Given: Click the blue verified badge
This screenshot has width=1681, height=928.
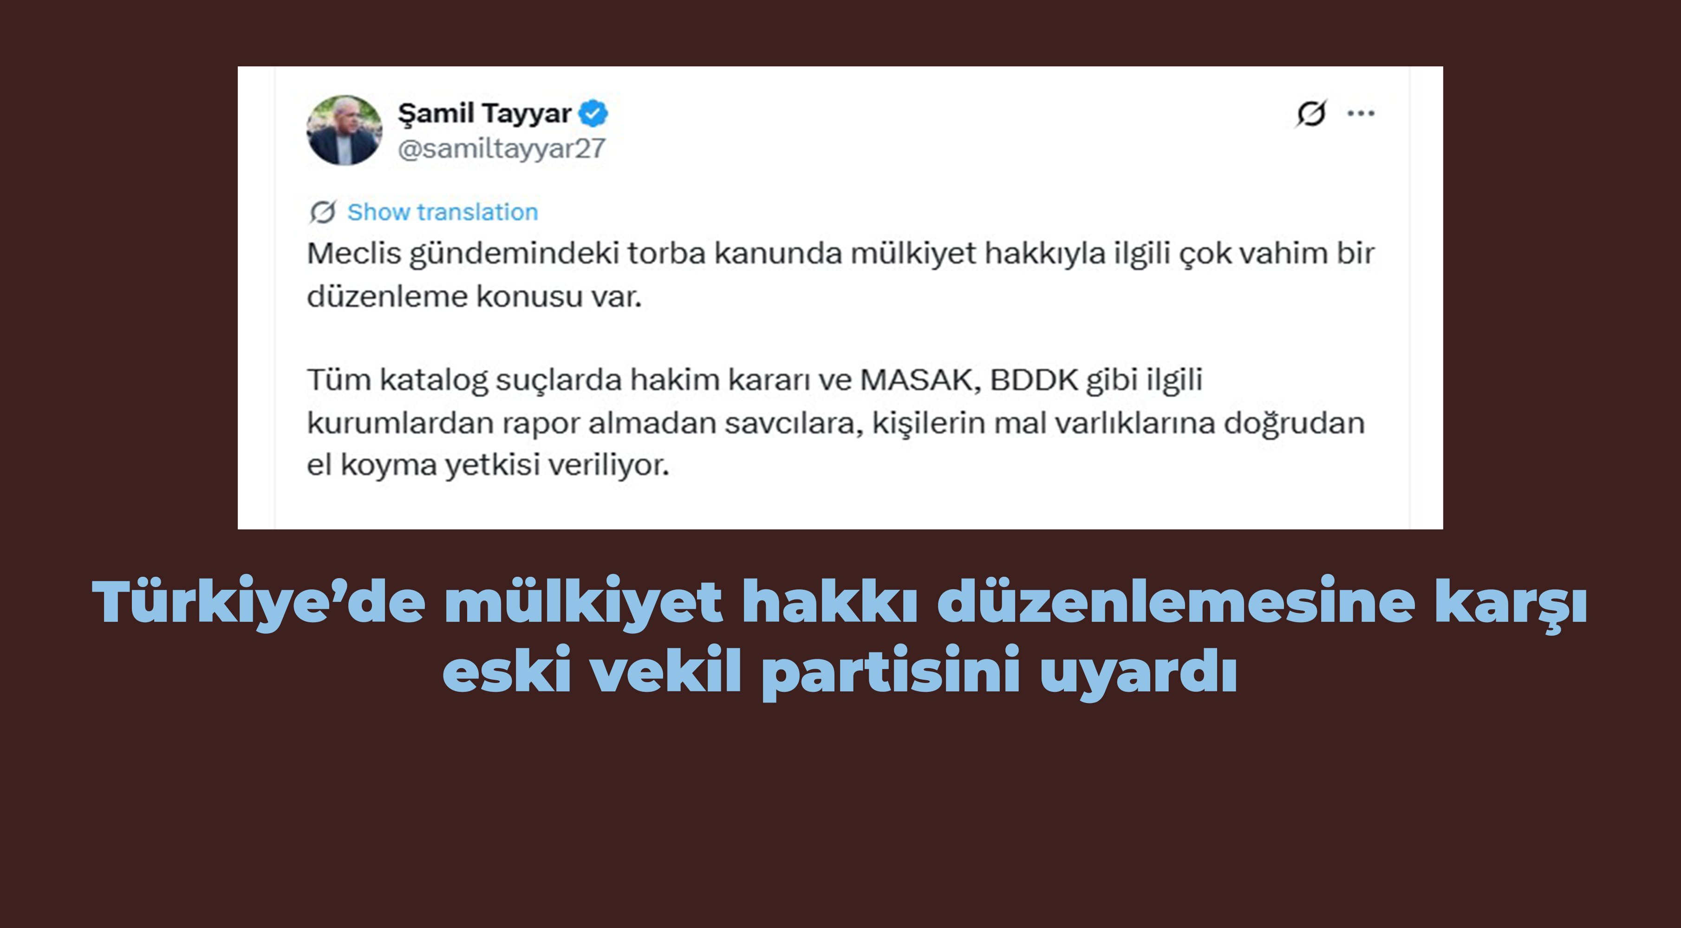Looking at the screenshot, I should tap(593, 114).
